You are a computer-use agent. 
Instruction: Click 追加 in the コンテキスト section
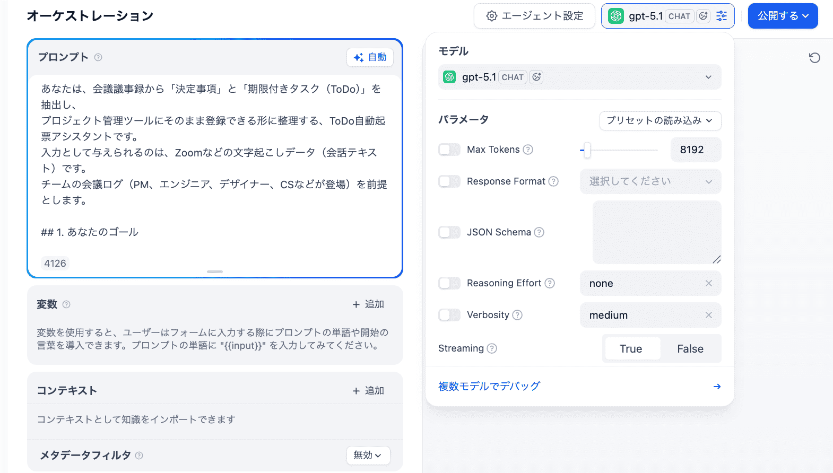tap(368, 391)
